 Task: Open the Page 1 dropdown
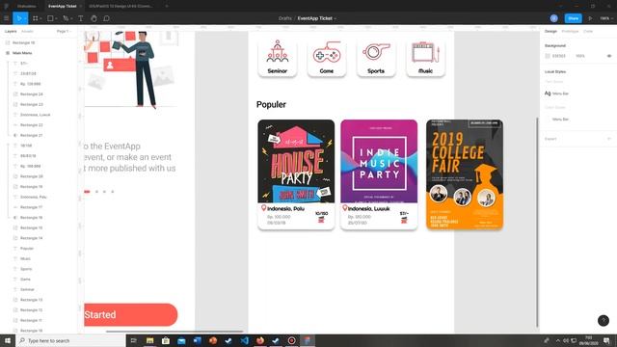[x=64, y=31]
